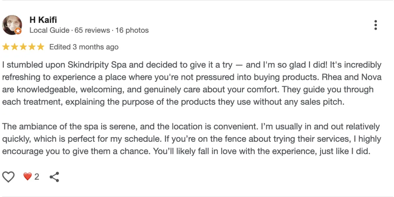Share this review using the share icon
The width and height of the screenshot is (394, 197).
coord(54,177)
